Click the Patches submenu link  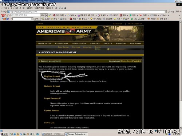click(x=76, y=47)
